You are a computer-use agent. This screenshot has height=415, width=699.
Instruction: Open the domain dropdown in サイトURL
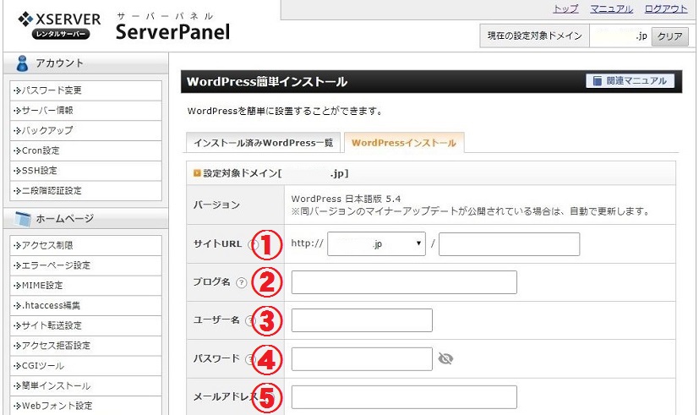point(376,243)
